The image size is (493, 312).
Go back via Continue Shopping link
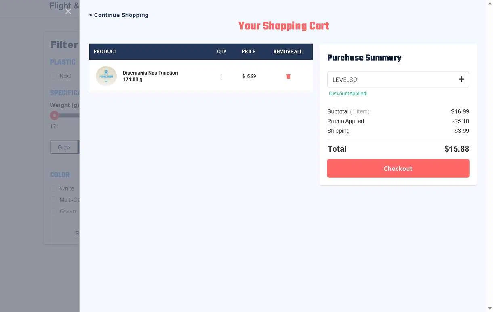coord(119,15)
